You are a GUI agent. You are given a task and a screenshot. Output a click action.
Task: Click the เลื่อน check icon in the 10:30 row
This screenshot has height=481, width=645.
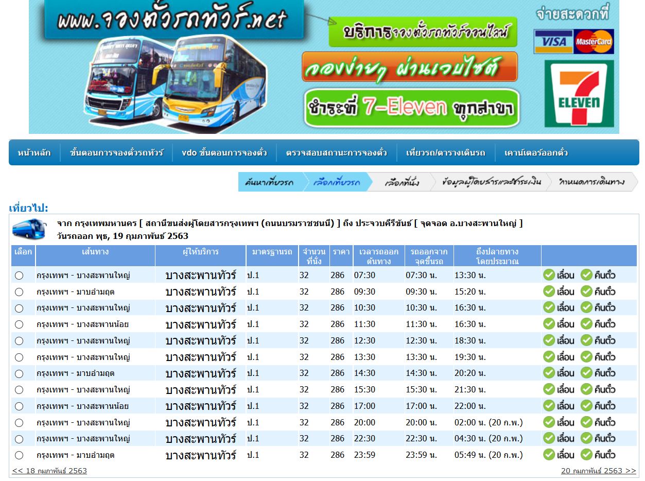coord(549,307)
